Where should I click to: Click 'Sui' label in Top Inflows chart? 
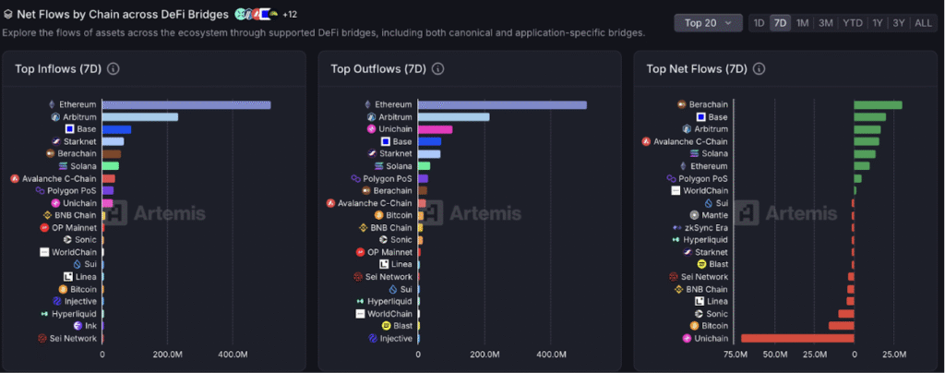point(90,265)
